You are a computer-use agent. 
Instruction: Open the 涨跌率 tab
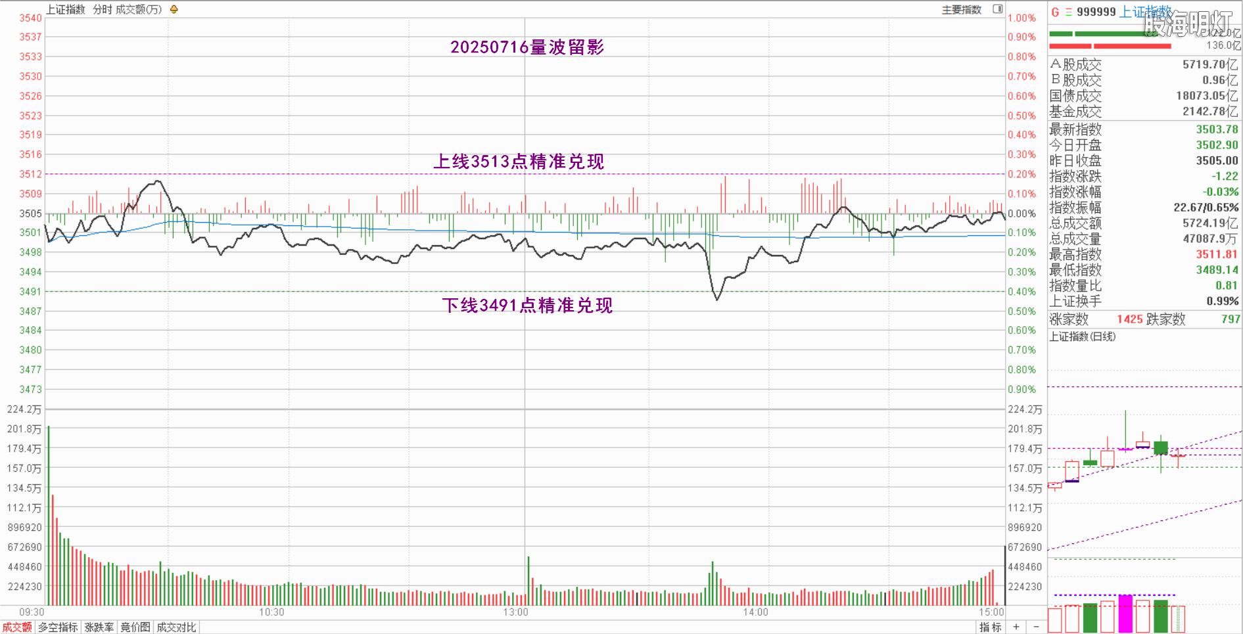99,627
